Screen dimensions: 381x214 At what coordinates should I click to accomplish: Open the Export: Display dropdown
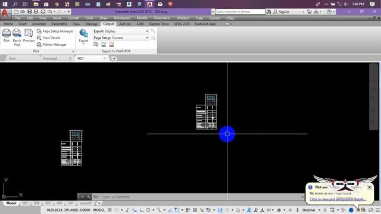121,32
